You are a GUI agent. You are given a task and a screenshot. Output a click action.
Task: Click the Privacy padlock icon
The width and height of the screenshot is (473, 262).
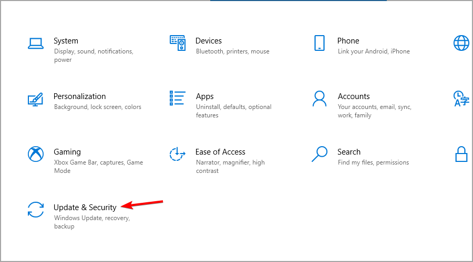[x=461, y=154]
